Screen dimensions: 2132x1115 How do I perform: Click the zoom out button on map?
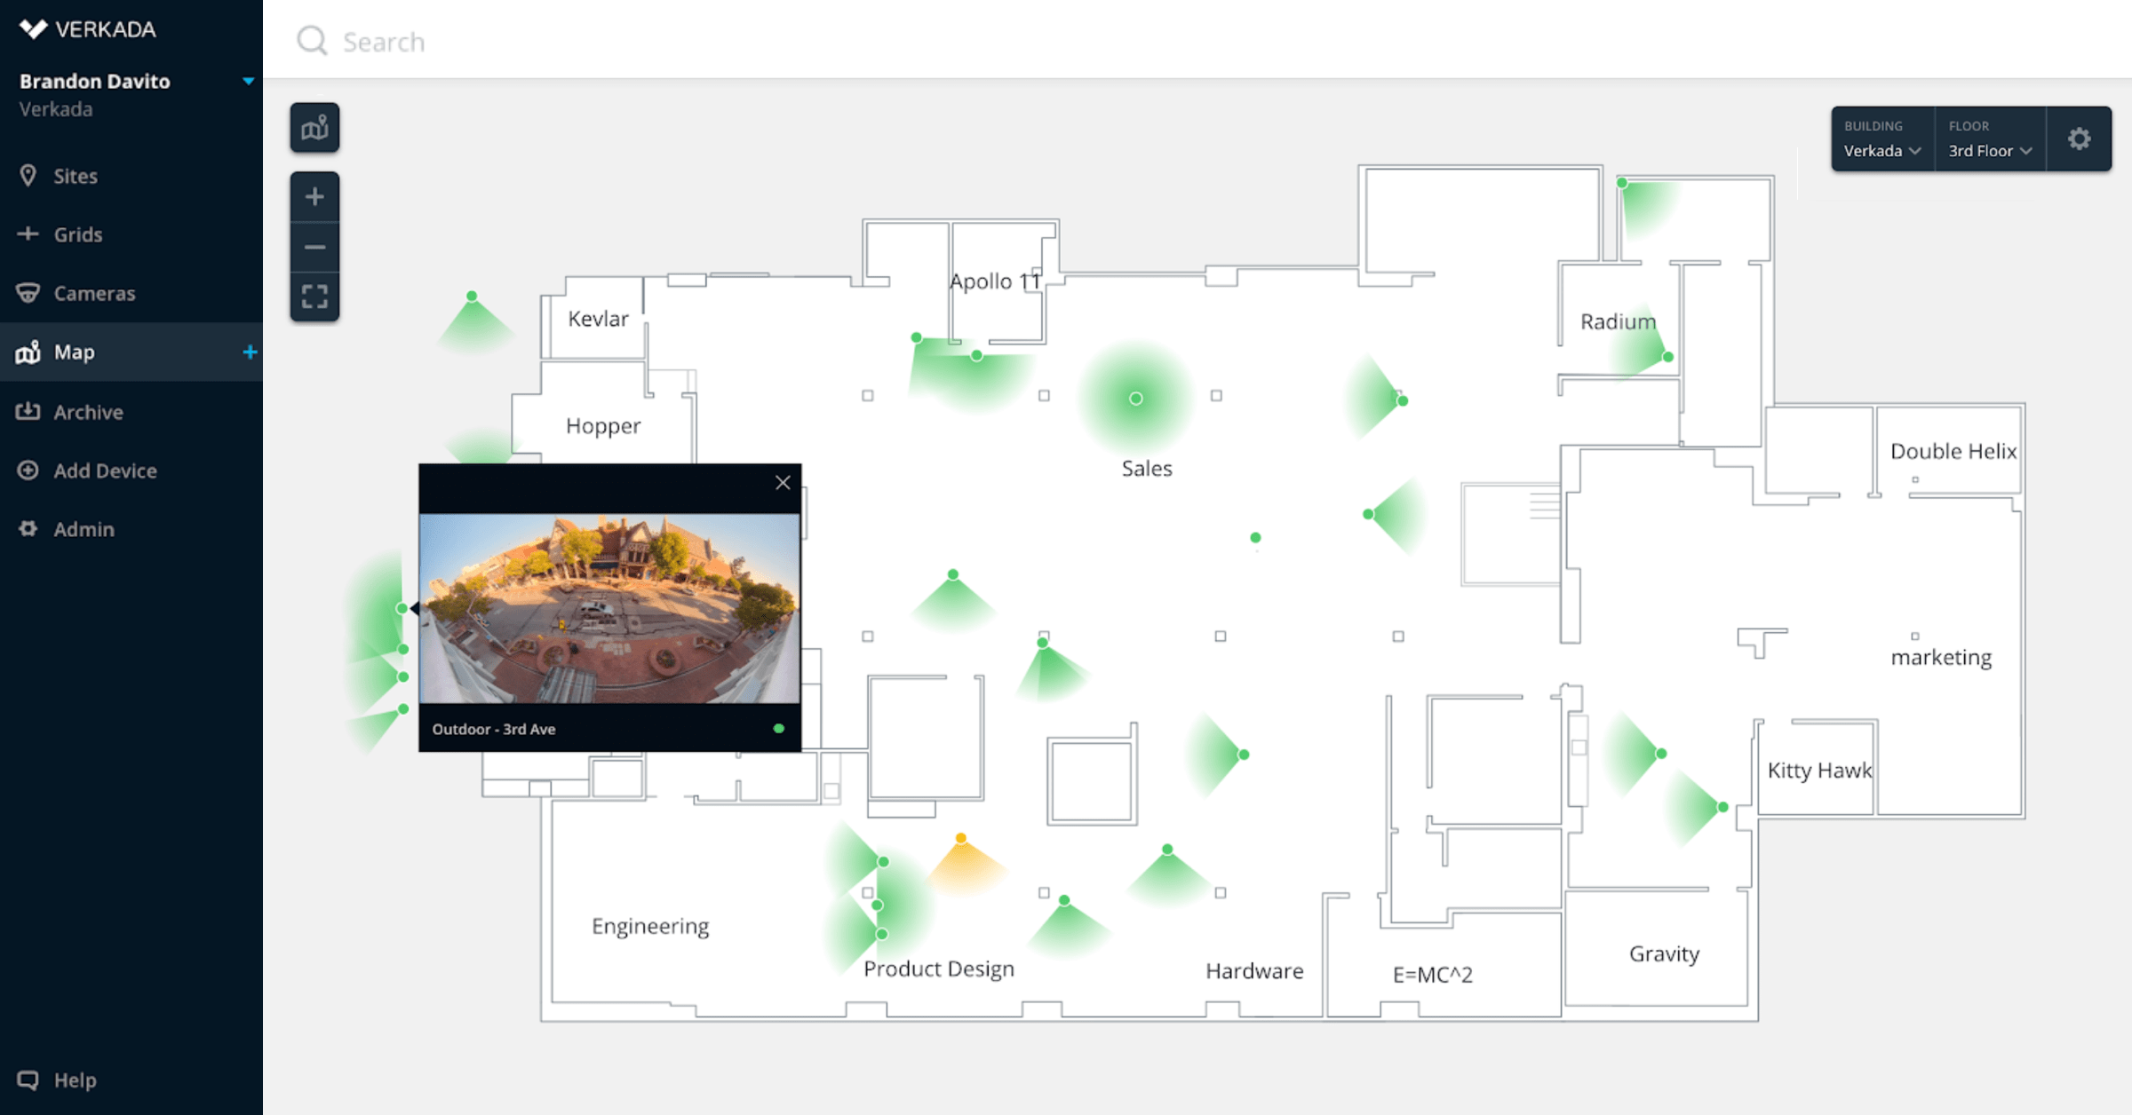[x=314, y=245]
